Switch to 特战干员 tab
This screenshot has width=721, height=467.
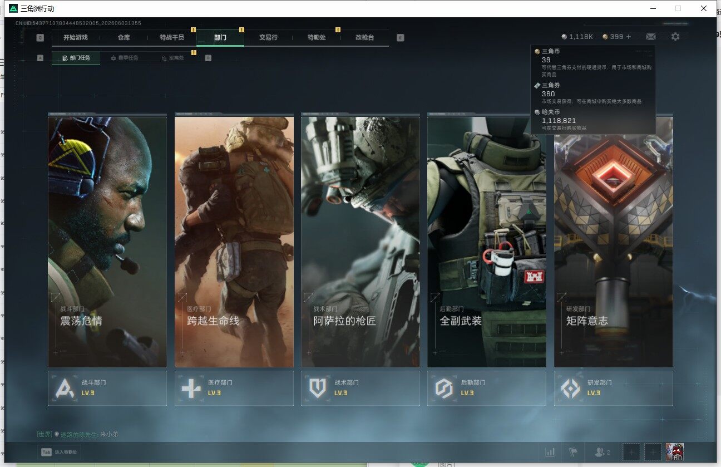tap(172, 37)
